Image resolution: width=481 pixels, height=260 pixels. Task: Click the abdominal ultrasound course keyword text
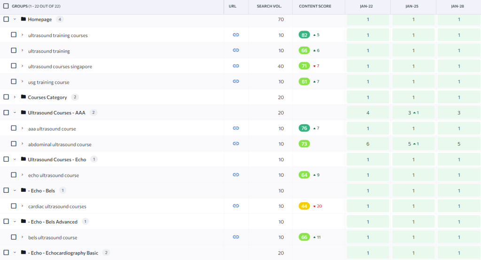60,144
